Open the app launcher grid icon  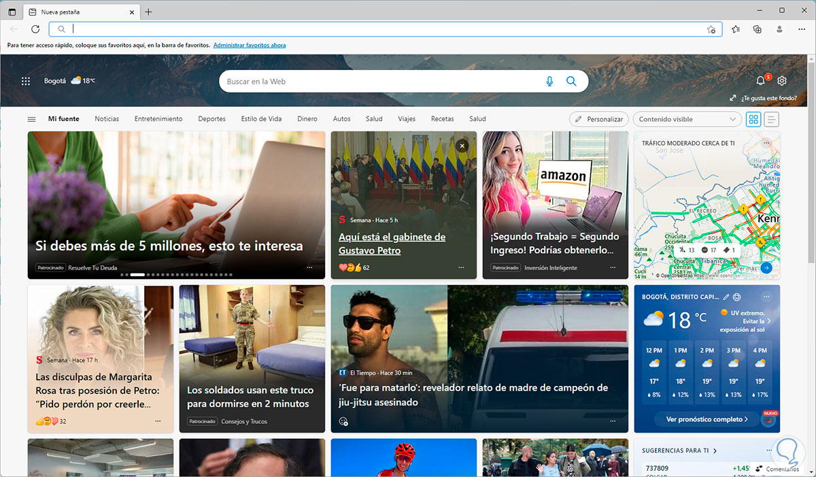coord(26,81)
